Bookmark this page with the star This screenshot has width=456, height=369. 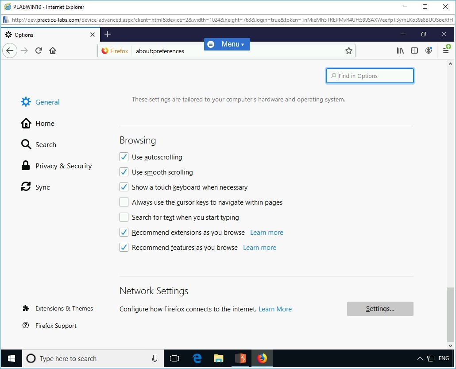coord(349,50)
